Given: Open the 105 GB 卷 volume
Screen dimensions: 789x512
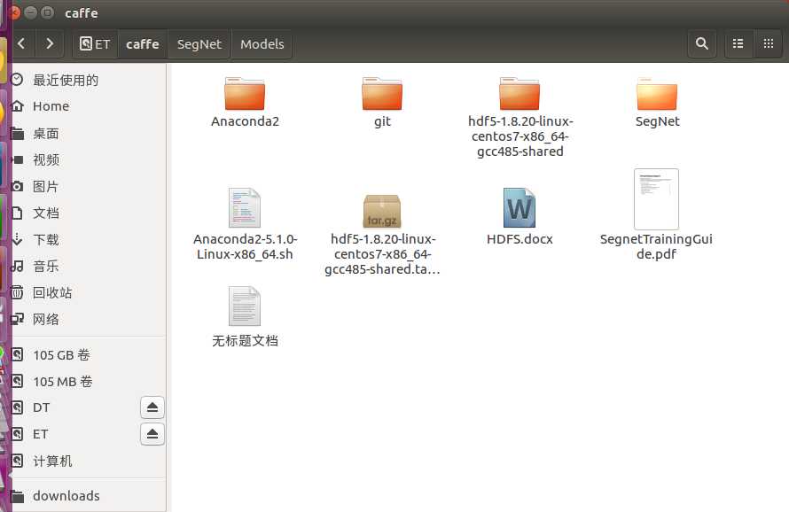Looking at the screenshot, I should pos(89,355).
